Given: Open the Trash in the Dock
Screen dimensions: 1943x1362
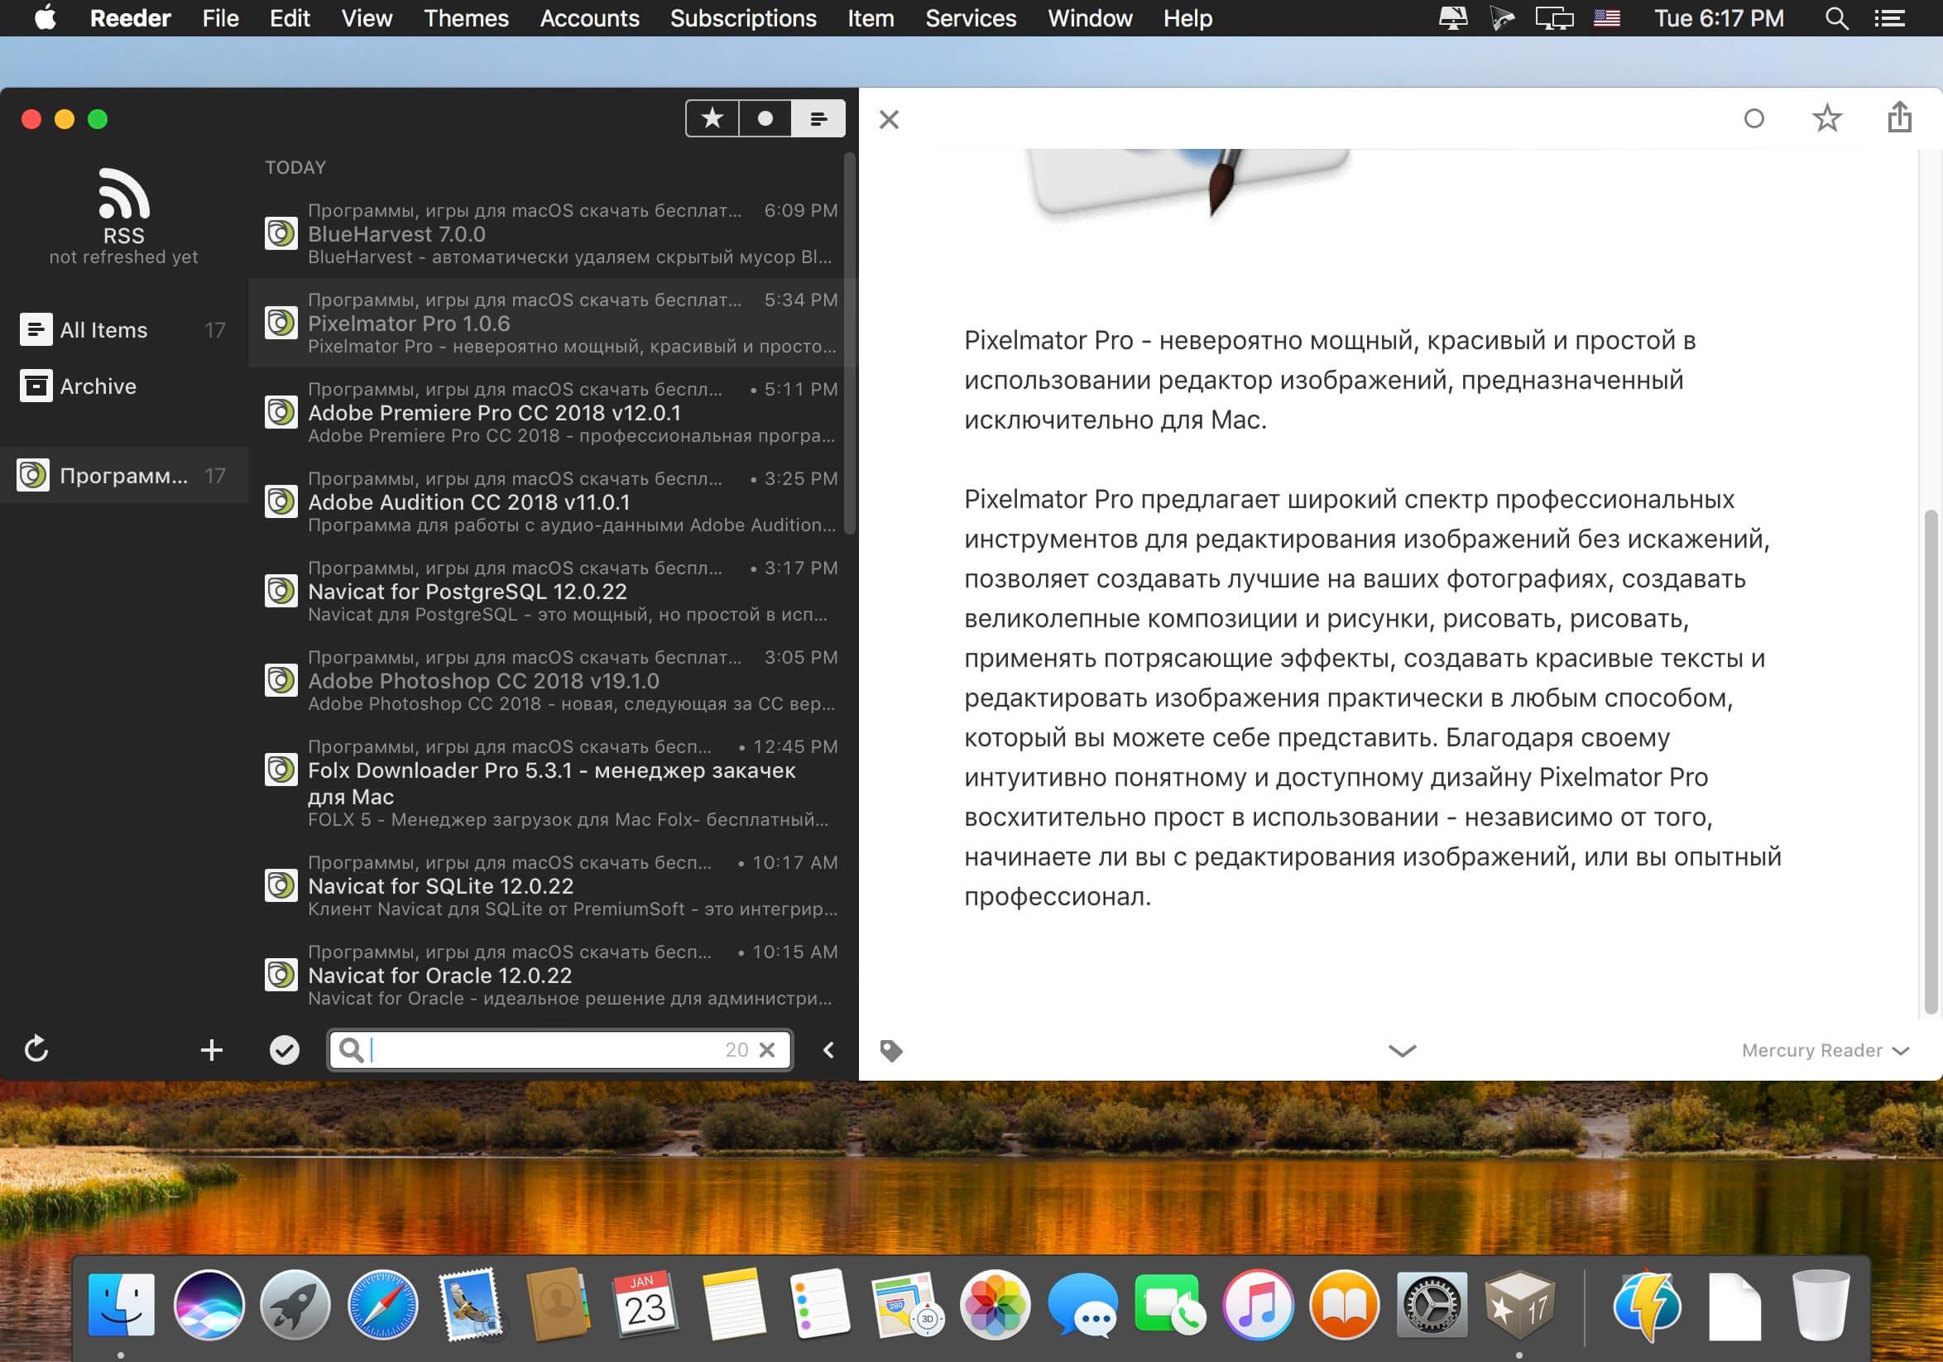Looking at the screenshot, I should click(1821, 1304).
